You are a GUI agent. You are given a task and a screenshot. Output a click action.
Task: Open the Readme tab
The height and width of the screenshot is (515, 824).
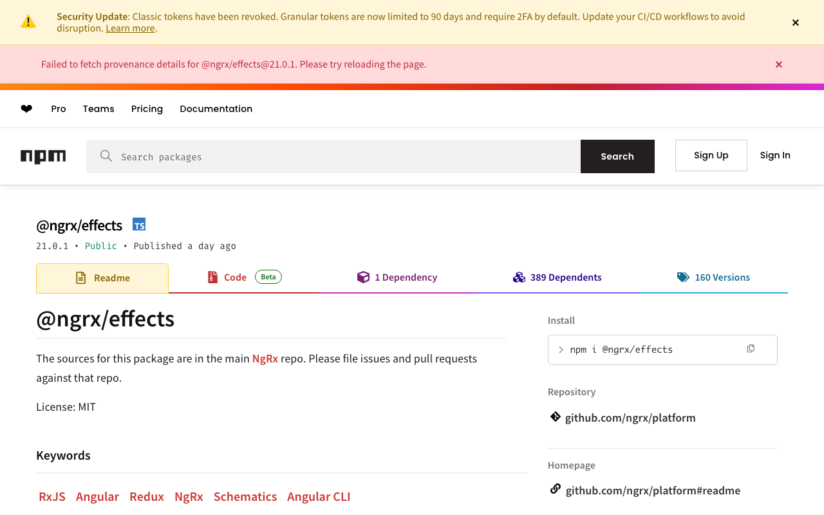coord(102,278)
